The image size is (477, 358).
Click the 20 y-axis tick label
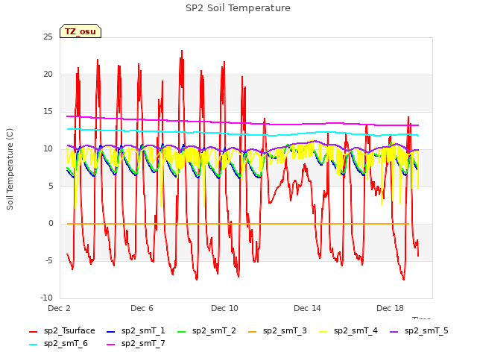tap(48, 75)
